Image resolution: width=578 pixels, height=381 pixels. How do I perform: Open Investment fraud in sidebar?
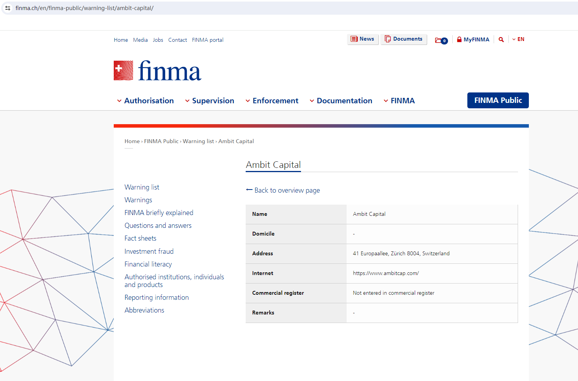tap(149, 251)
